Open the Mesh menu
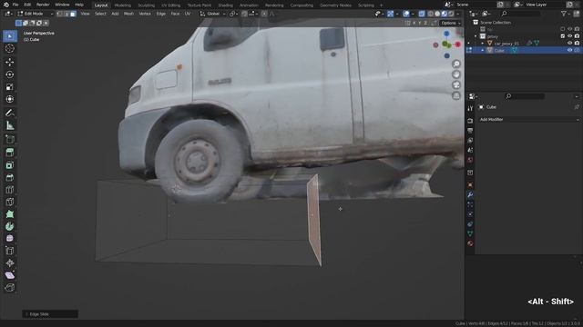Image resolution: width=583 pixels, height=327 pixels. click(x=128, y=14)
